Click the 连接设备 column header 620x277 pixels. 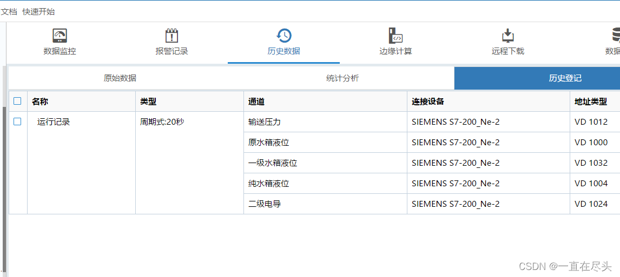click(x=489, y=102)
